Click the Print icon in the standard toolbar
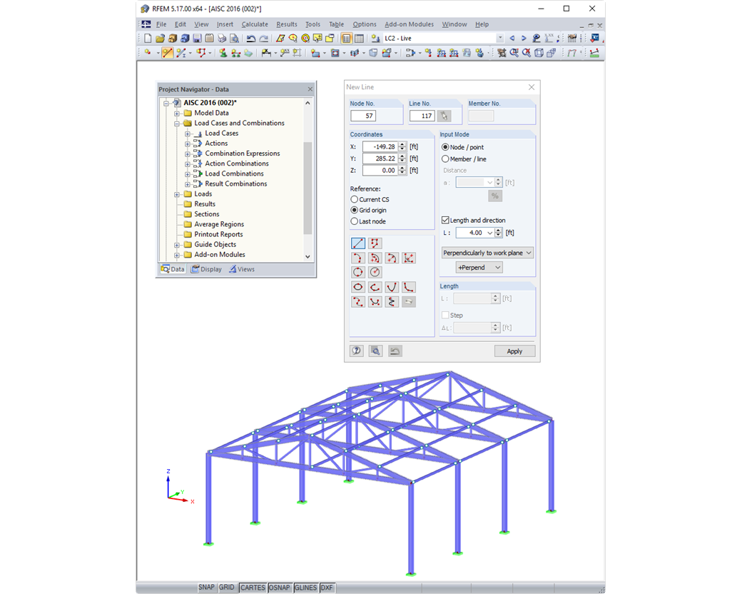This screenshot has height=594, width=742. [223, 38]
